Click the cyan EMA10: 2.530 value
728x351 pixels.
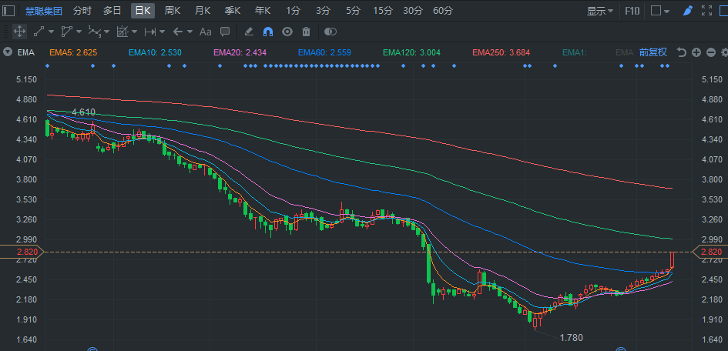(x=155, y=52)
